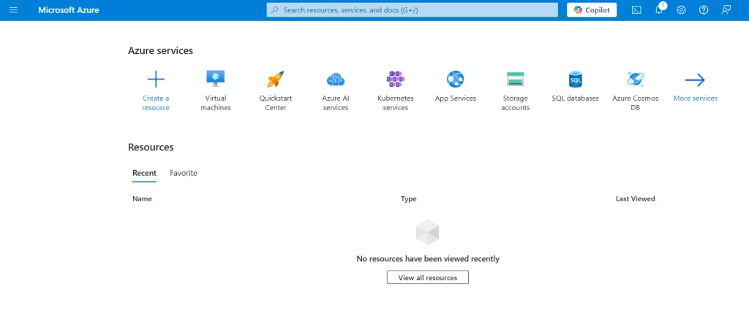Launch the Quickstart Center rocket icon
The width and height of the screenshot is (749, 329).
coord(275,80)
